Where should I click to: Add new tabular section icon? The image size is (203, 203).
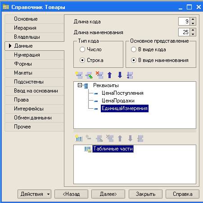tap(79, 138)
